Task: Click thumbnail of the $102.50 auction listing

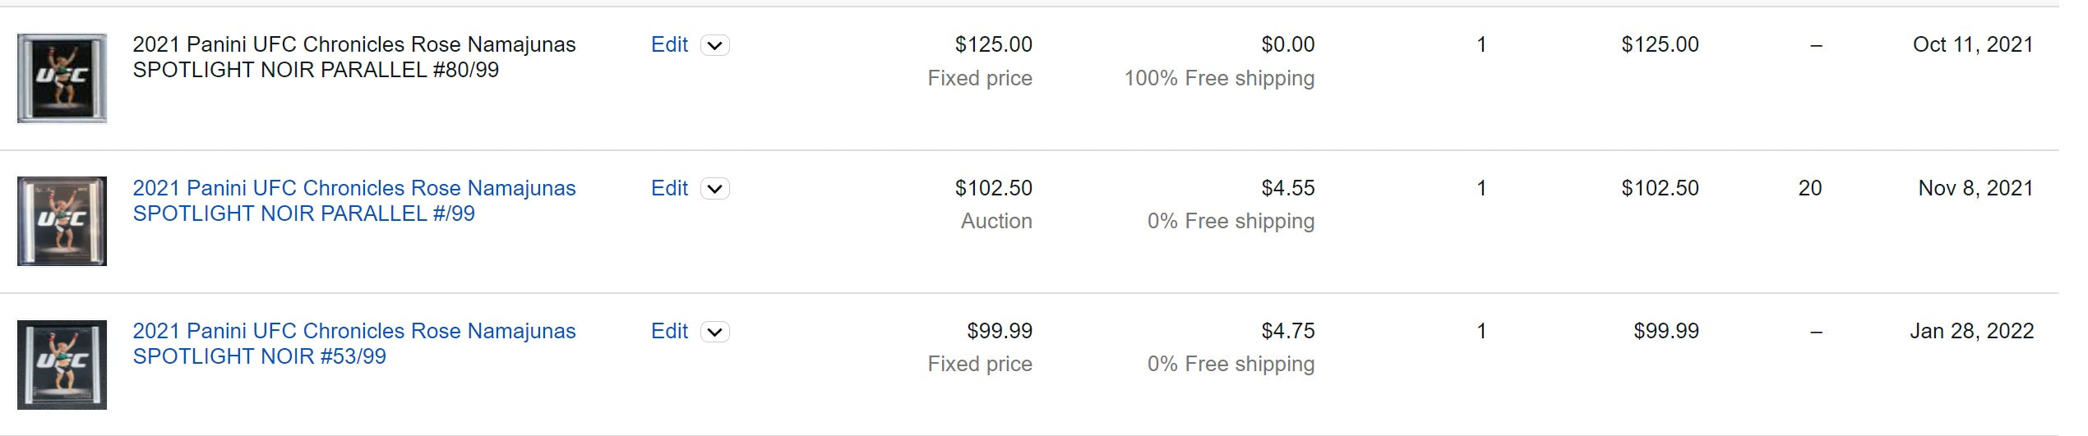Action: coord(62,221)
